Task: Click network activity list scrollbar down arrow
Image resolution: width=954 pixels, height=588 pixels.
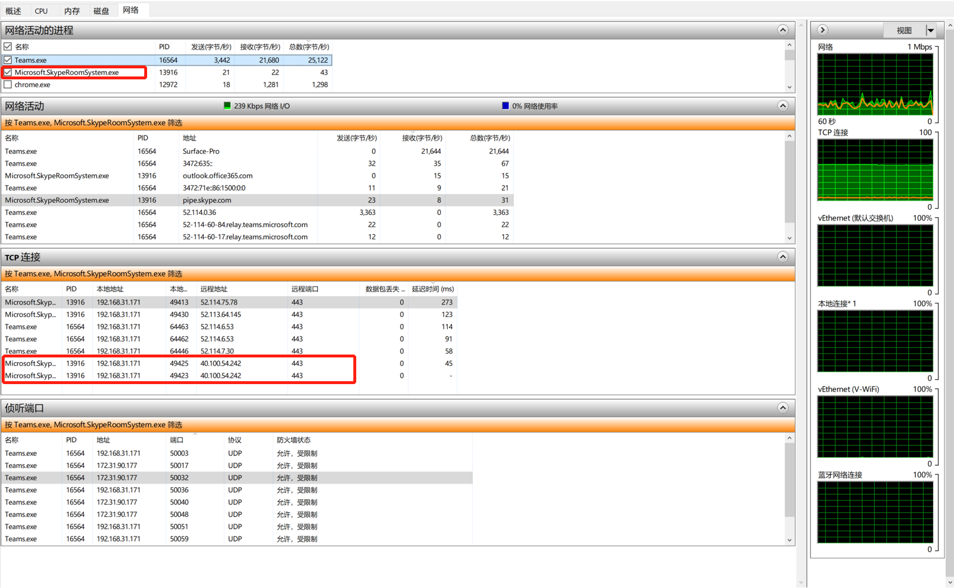Action: pos(789,238)
